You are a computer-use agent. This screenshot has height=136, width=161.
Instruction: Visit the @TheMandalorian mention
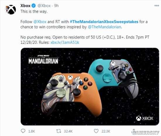click(105, 27)
